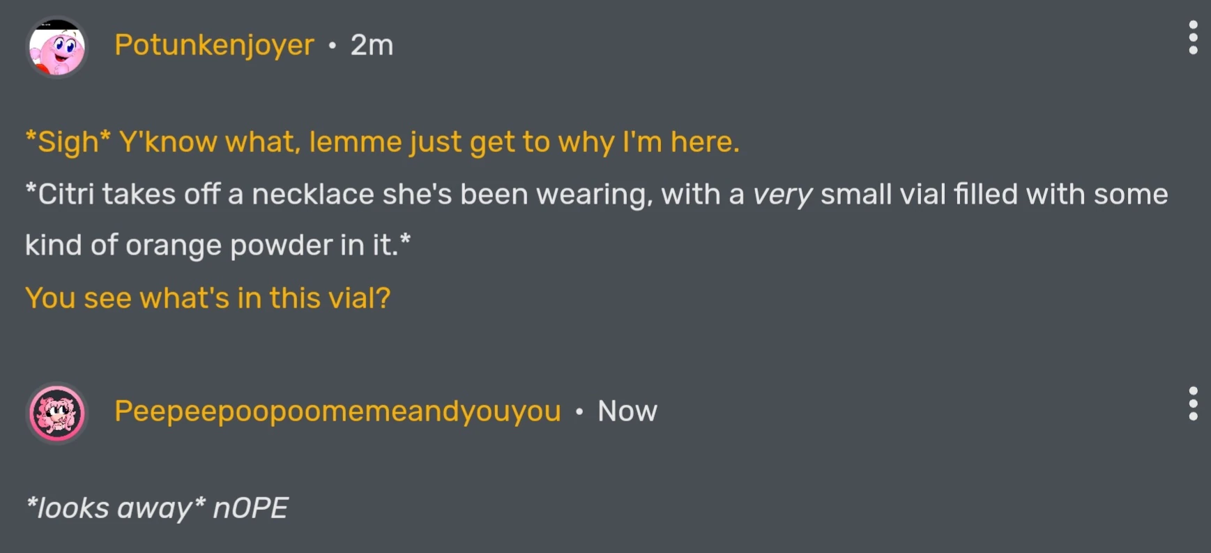Click the "*Sigh*" text in the first comment

(68, 142)
